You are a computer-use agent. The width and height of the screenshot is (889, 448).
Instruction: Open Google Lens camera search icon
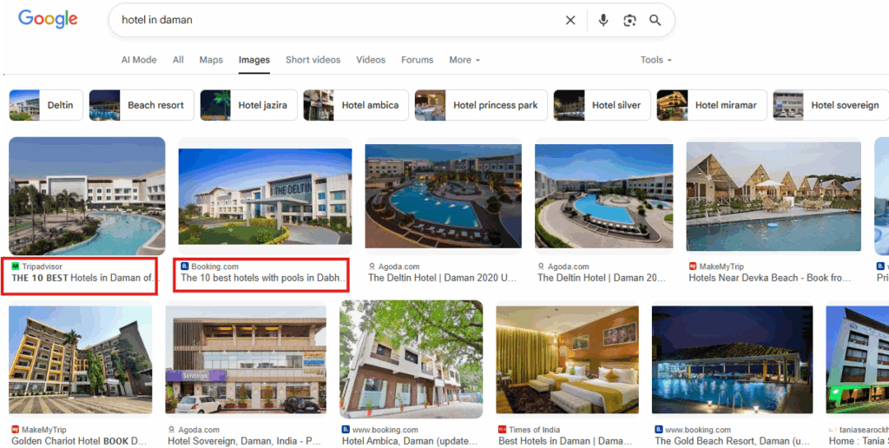[629, 21]
